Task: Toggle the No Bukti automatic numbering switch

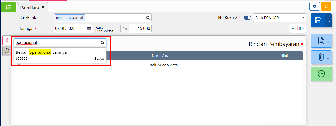Action: click(247, 18)
